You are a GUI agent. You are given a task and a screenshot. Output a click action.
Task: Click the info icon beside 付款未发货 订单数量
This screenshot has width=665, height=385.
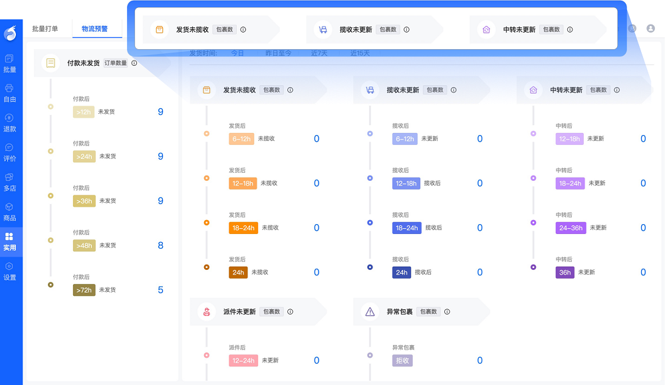point(134,63)
